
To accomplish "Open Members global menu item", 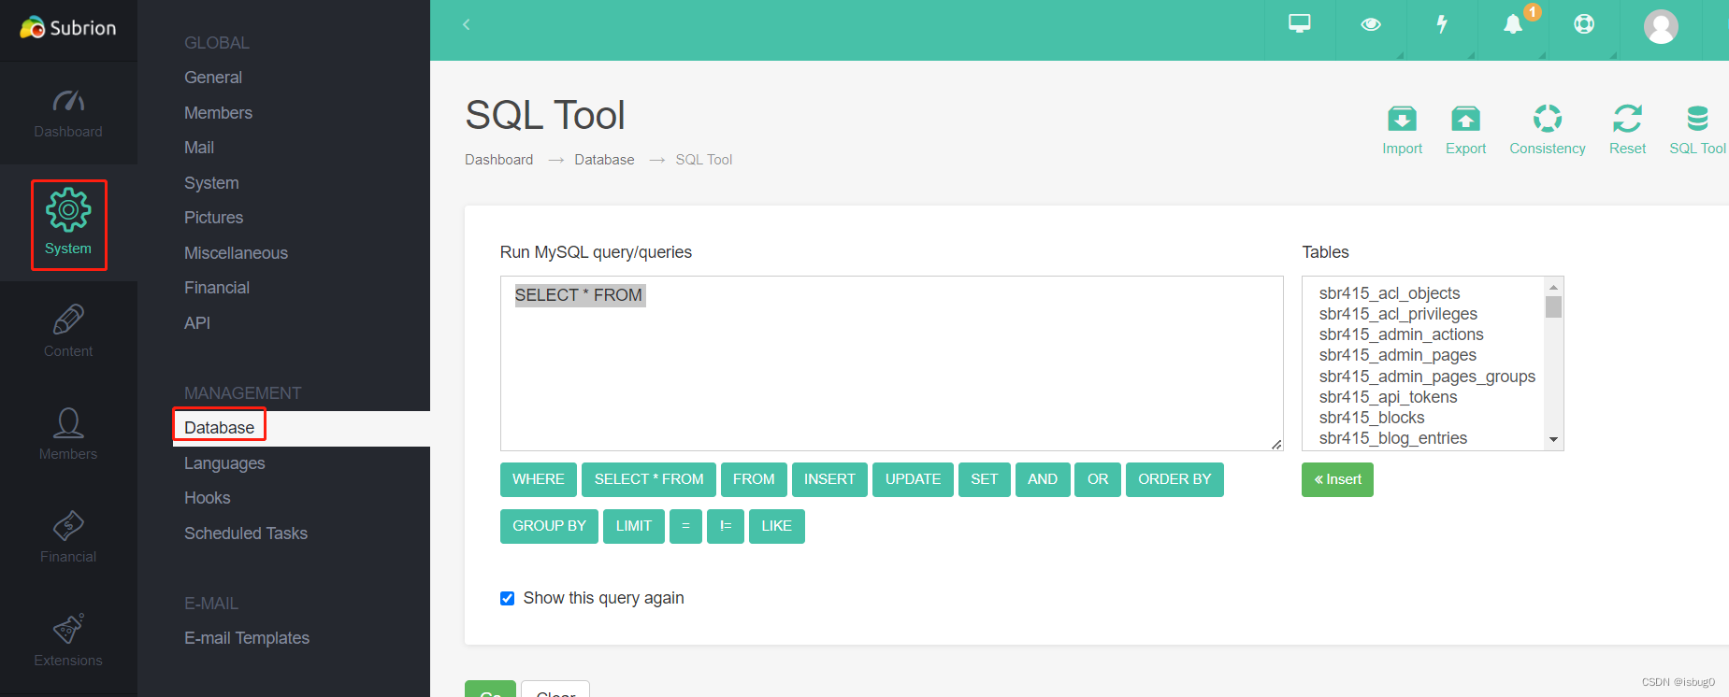I will (218, 113).
